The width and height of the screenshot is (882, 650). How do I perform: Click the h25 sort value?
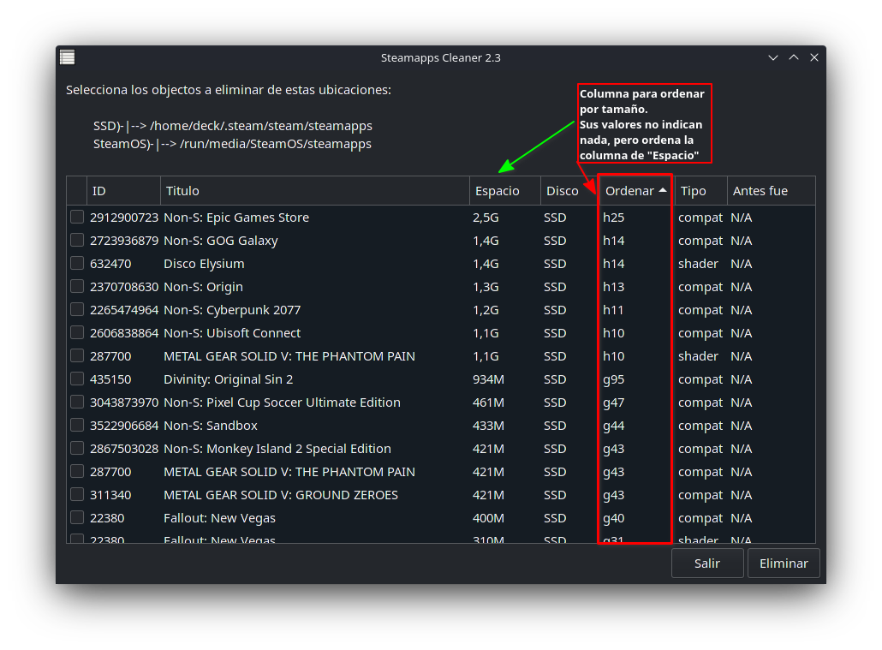click(x=614, y=218)
